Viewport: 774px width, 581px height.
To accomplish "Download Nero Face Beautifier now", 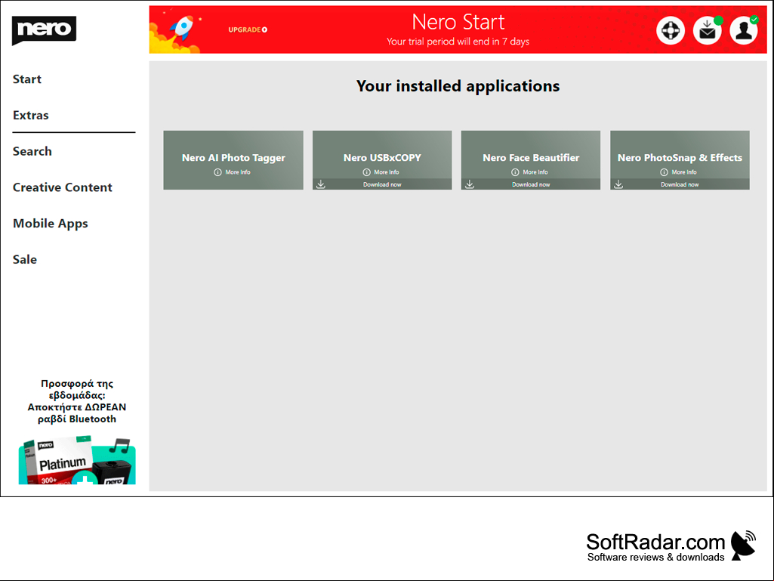I will coord(531,184).
